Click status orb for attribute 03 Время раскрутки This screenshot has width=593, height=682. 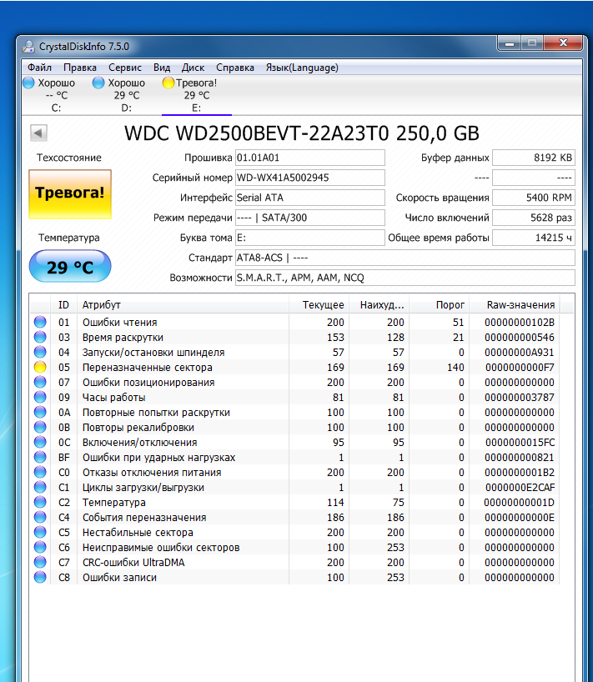point(40,337)
